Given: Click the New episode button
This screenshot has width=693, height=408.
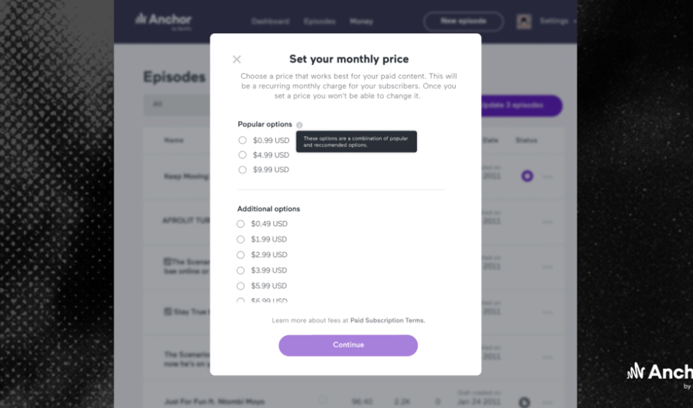Looking at the screenshot, I should coord(463,21).
